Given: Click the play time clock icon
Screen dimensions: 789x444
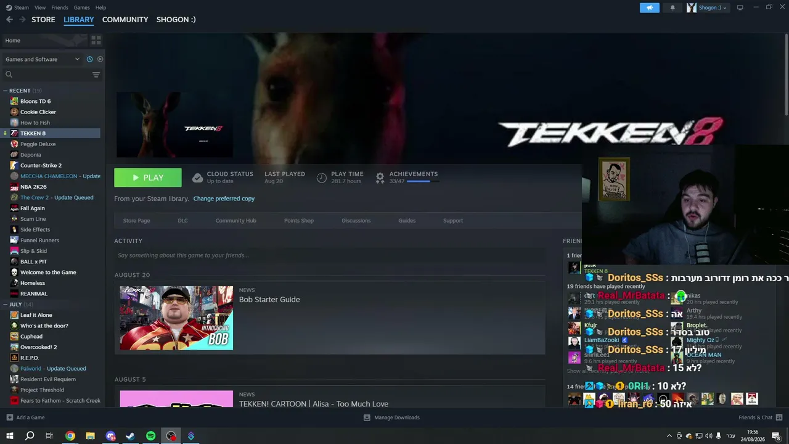Looking at the screenshot, I should pyautogui.click(x=322, y=178).
